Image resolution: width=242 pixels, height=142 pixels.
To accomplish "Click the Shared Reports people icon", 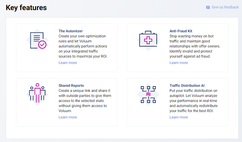I will [x=37, y=93].
